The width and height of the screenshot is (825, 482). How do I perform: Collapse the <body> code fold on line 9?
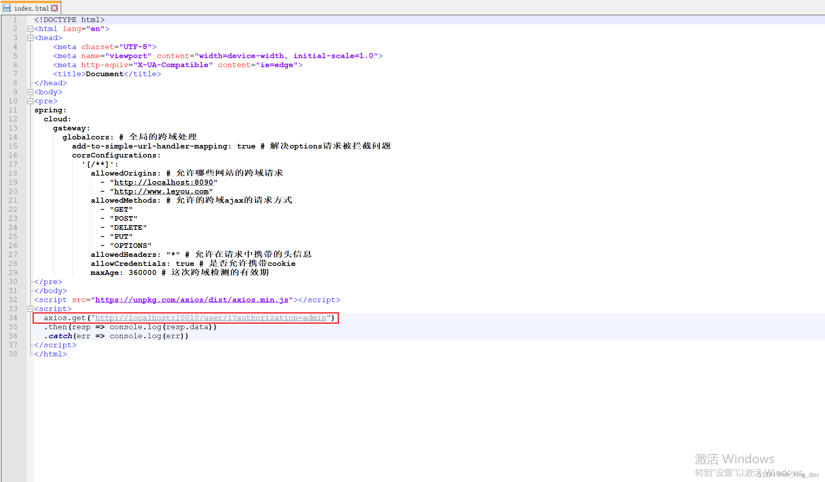[30, 92]
